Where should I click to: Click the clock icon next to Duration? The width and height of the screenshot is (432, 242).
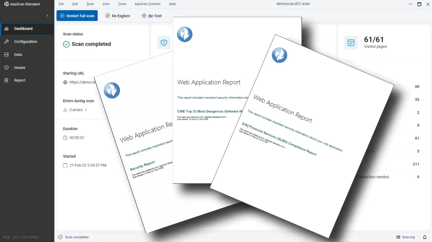pyautogui.click(x=65, y=138)
